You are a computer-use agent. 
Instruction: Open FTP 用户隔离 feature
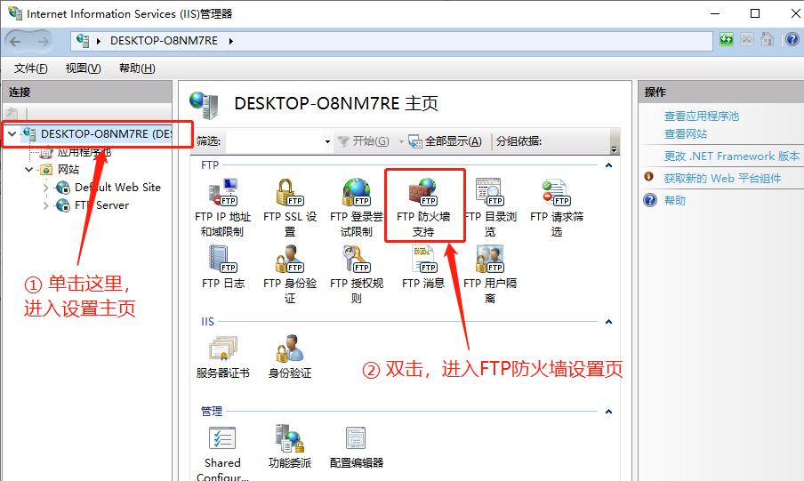[490, 275]
